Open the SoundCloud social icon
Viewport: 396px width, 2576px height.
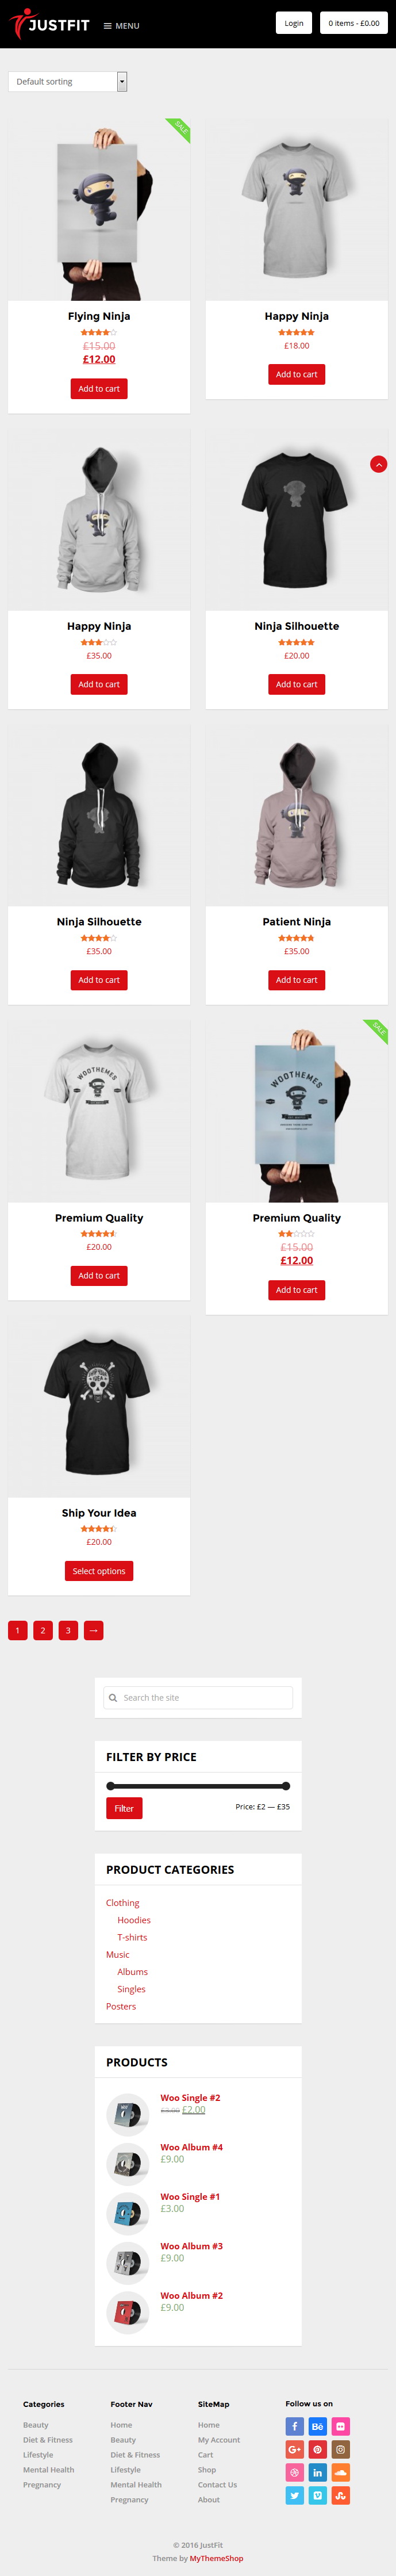click(x=340, y=2472)
